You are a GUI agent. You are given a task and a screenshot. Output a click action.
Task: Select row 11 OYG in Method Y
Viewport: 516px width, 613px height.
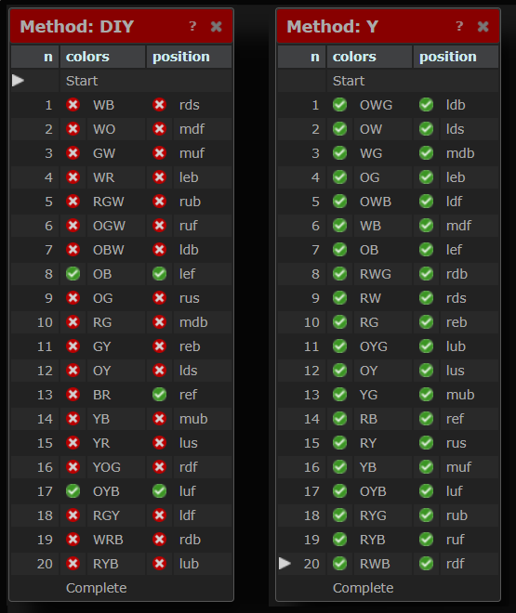tap(388, 346)
